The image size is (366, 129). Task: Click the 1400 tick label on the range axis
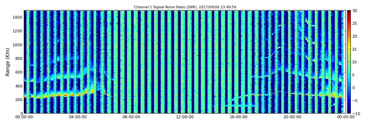[18, 17]
